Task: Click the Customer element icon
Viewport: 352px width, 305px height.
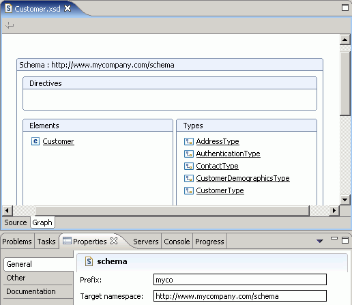Action: click(x=35, y=141)
